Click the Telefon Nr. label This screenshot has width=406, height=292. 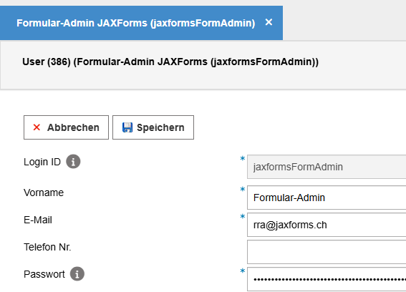[47, 247]
